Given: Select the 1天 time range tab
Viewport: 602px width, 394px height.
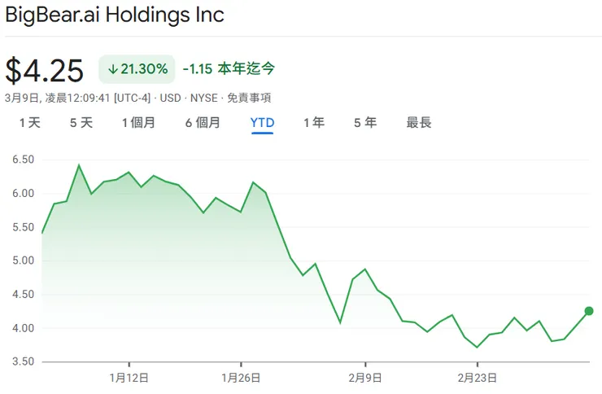Looking at the screenshot, I should 29,123.
